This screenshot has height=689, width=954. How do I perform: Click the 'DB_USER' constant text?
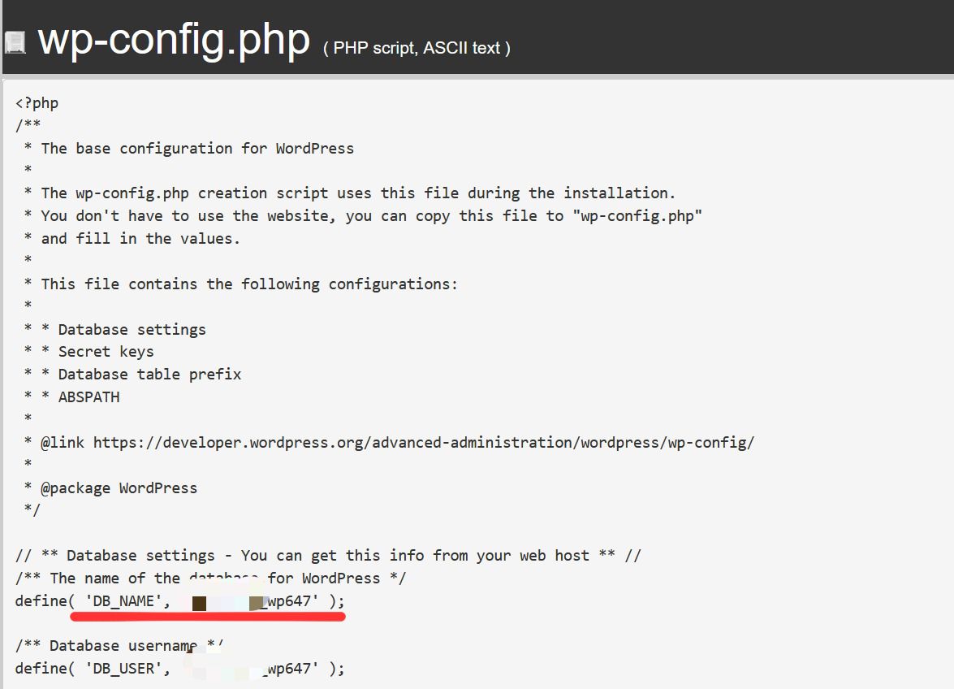coord(127,669)
